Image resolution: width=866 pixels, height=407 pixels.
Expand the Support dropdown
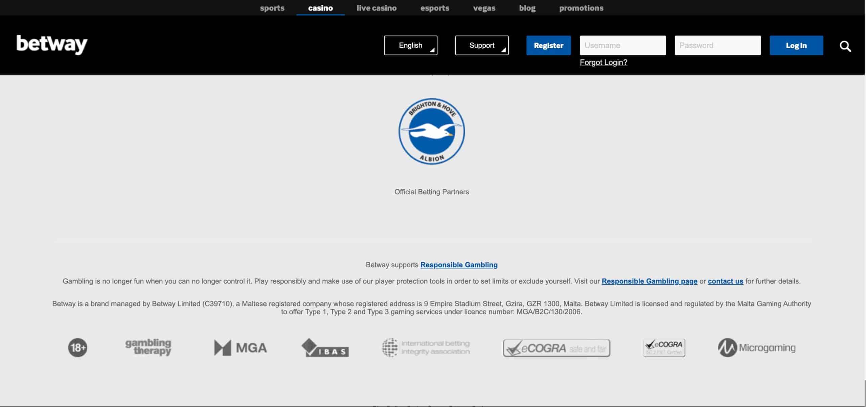(482, 45)
